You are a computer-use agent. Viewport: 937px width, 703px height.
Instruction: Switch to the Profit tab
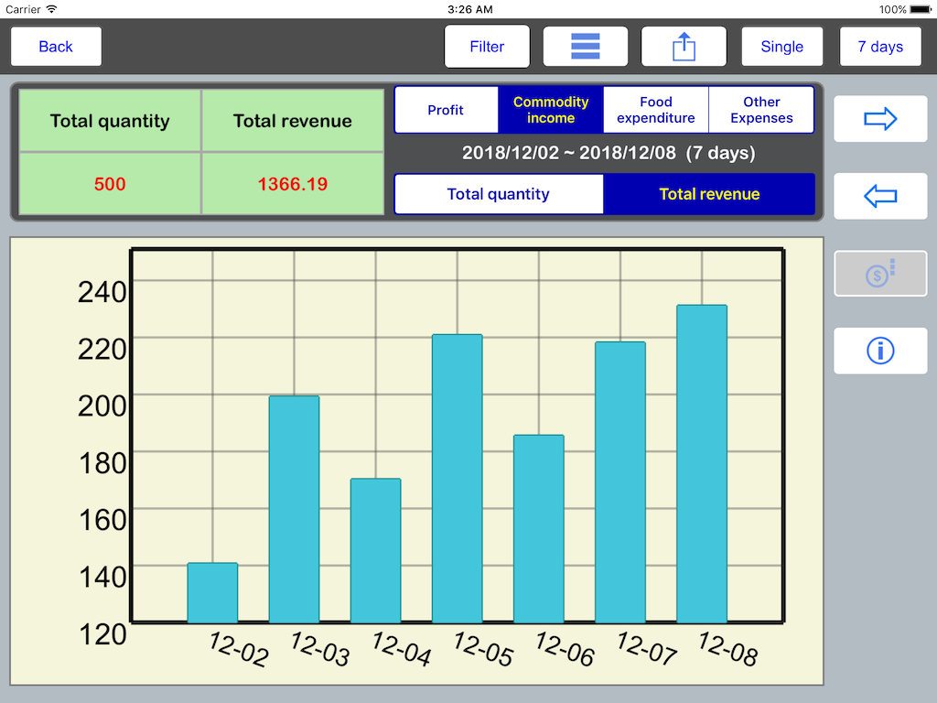(447, 109)
